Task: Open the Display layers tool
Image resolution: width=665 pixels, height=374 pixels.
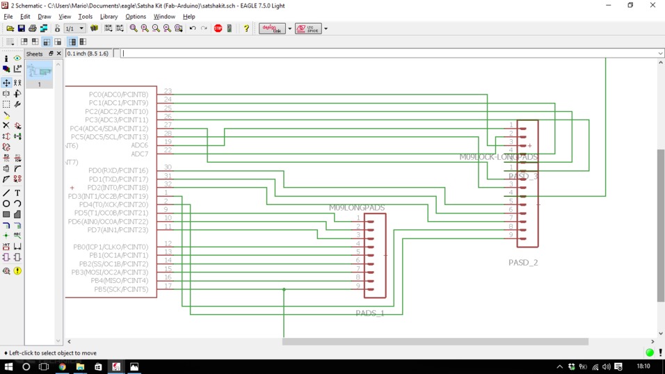Action: (x=6, y=69)
